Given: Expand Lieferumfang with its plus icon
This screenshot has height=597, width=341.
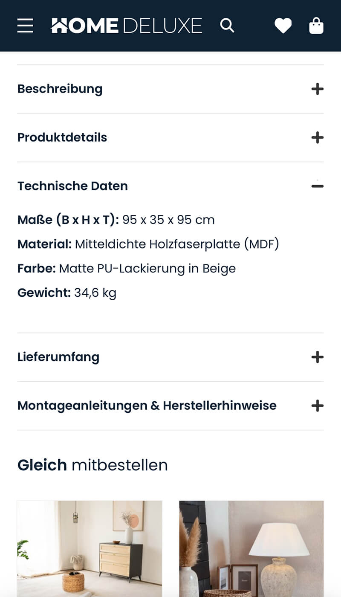Looking at the screenshot, I should coord(317,357).
